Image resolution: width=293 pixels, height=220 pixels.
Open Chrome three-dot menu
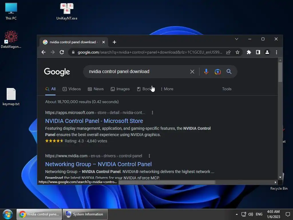[277, 52]
